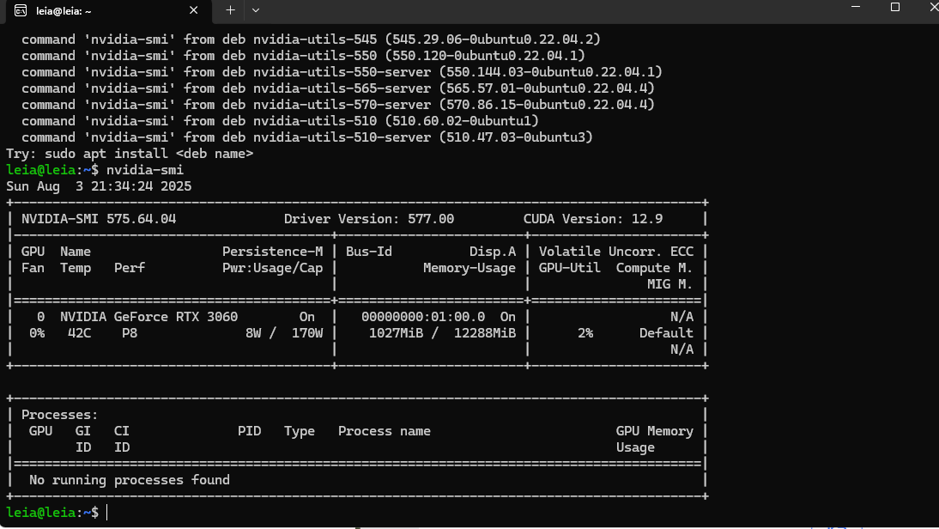Select the leia@leia: ~ terminal tab
This screenshot has height=529, width=939.
(108, 11)
